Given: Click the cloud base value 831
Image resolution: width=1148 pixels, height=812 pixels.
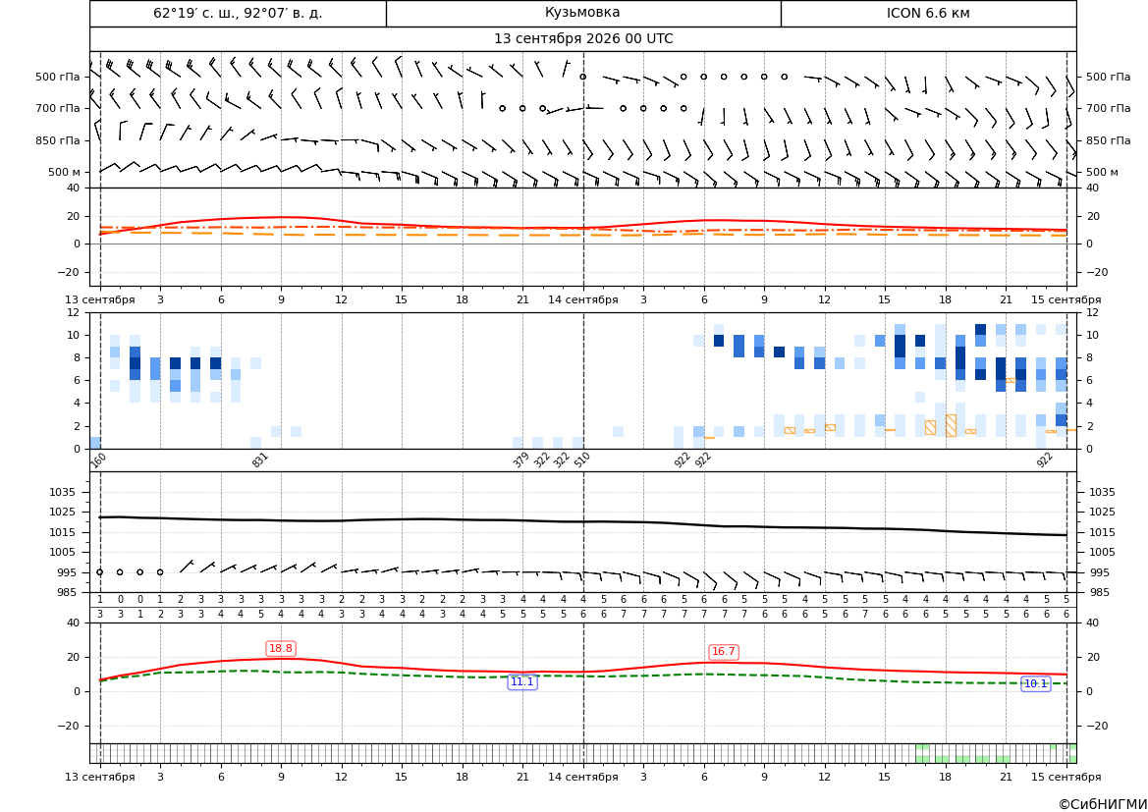Looking at the screenshot, I should (x=260, y=460).
